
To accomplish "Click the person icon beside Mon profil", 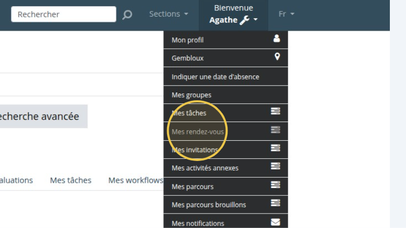I will click(x=276, y=38).
